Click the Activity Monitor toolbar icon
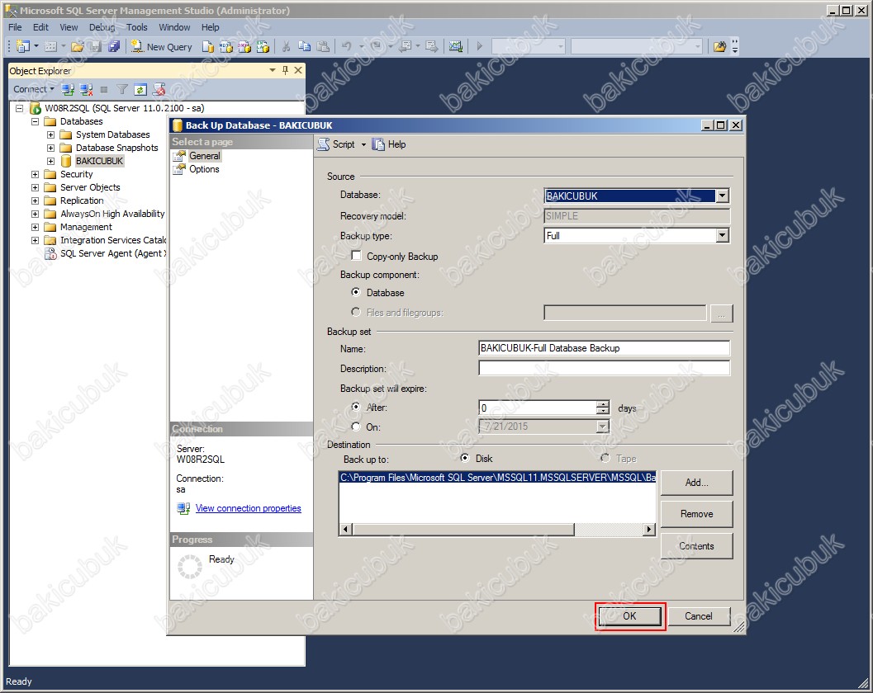Viewport: 873px width, 693px height. point(455,47)
